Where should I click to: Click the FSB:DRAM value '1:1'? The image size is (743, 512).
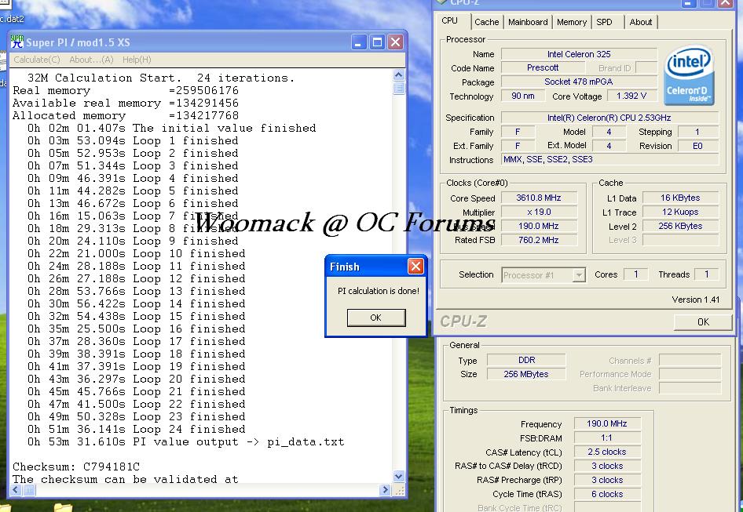click(x=607, y=438)
